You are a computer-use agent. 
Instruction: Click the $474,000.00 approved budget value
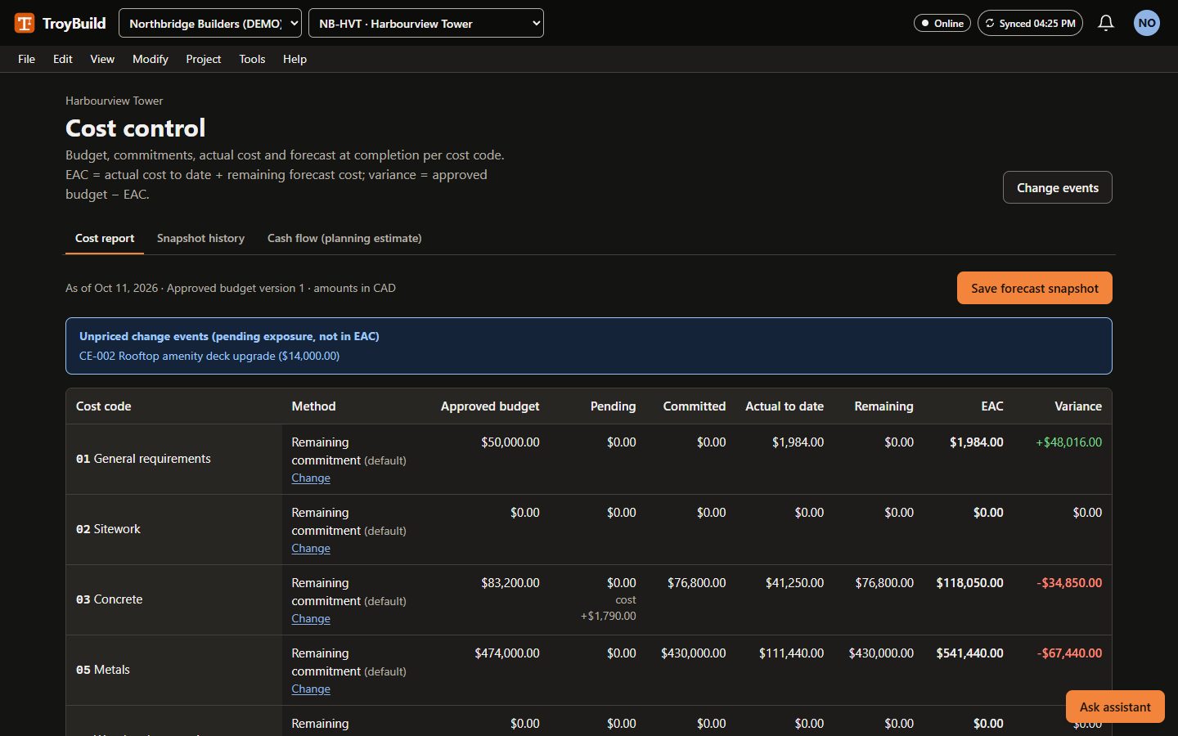click(x=507, y=653)
